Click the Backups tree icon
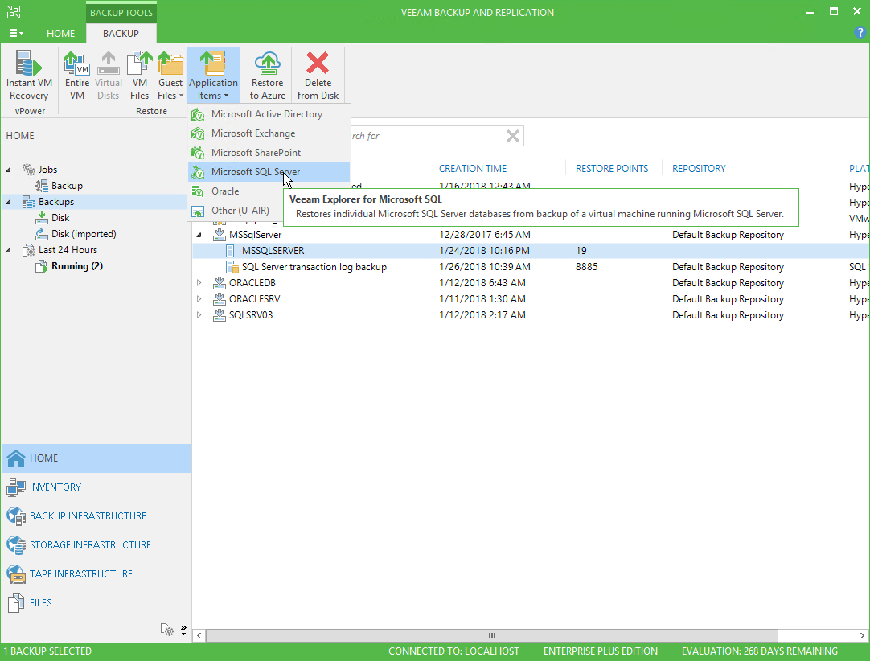The image size is (870, 661). click(28, 202)
